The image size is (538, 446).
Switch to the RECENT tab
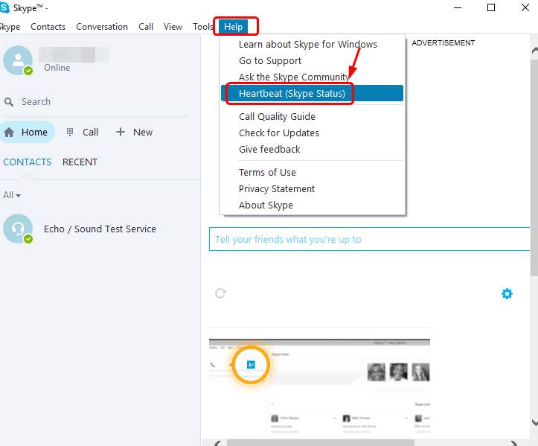pos(80,162)
